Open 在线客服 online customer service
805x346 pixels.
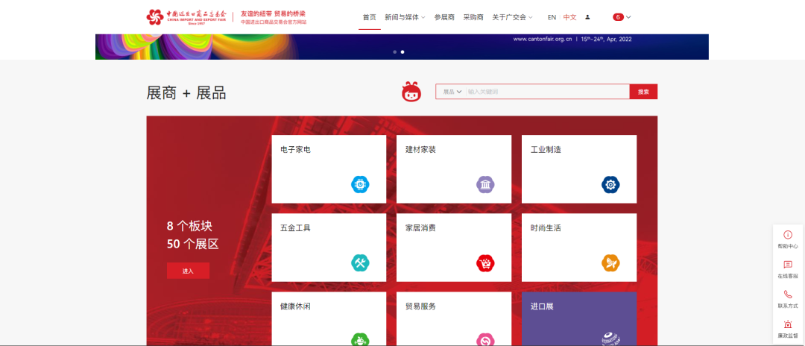[x=788, y=269]
